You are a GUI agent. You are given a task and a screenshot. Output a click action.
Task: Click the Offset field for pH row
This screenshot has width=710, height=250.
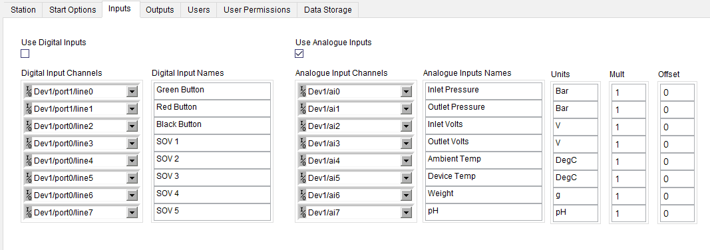click(x=677, y=213)
